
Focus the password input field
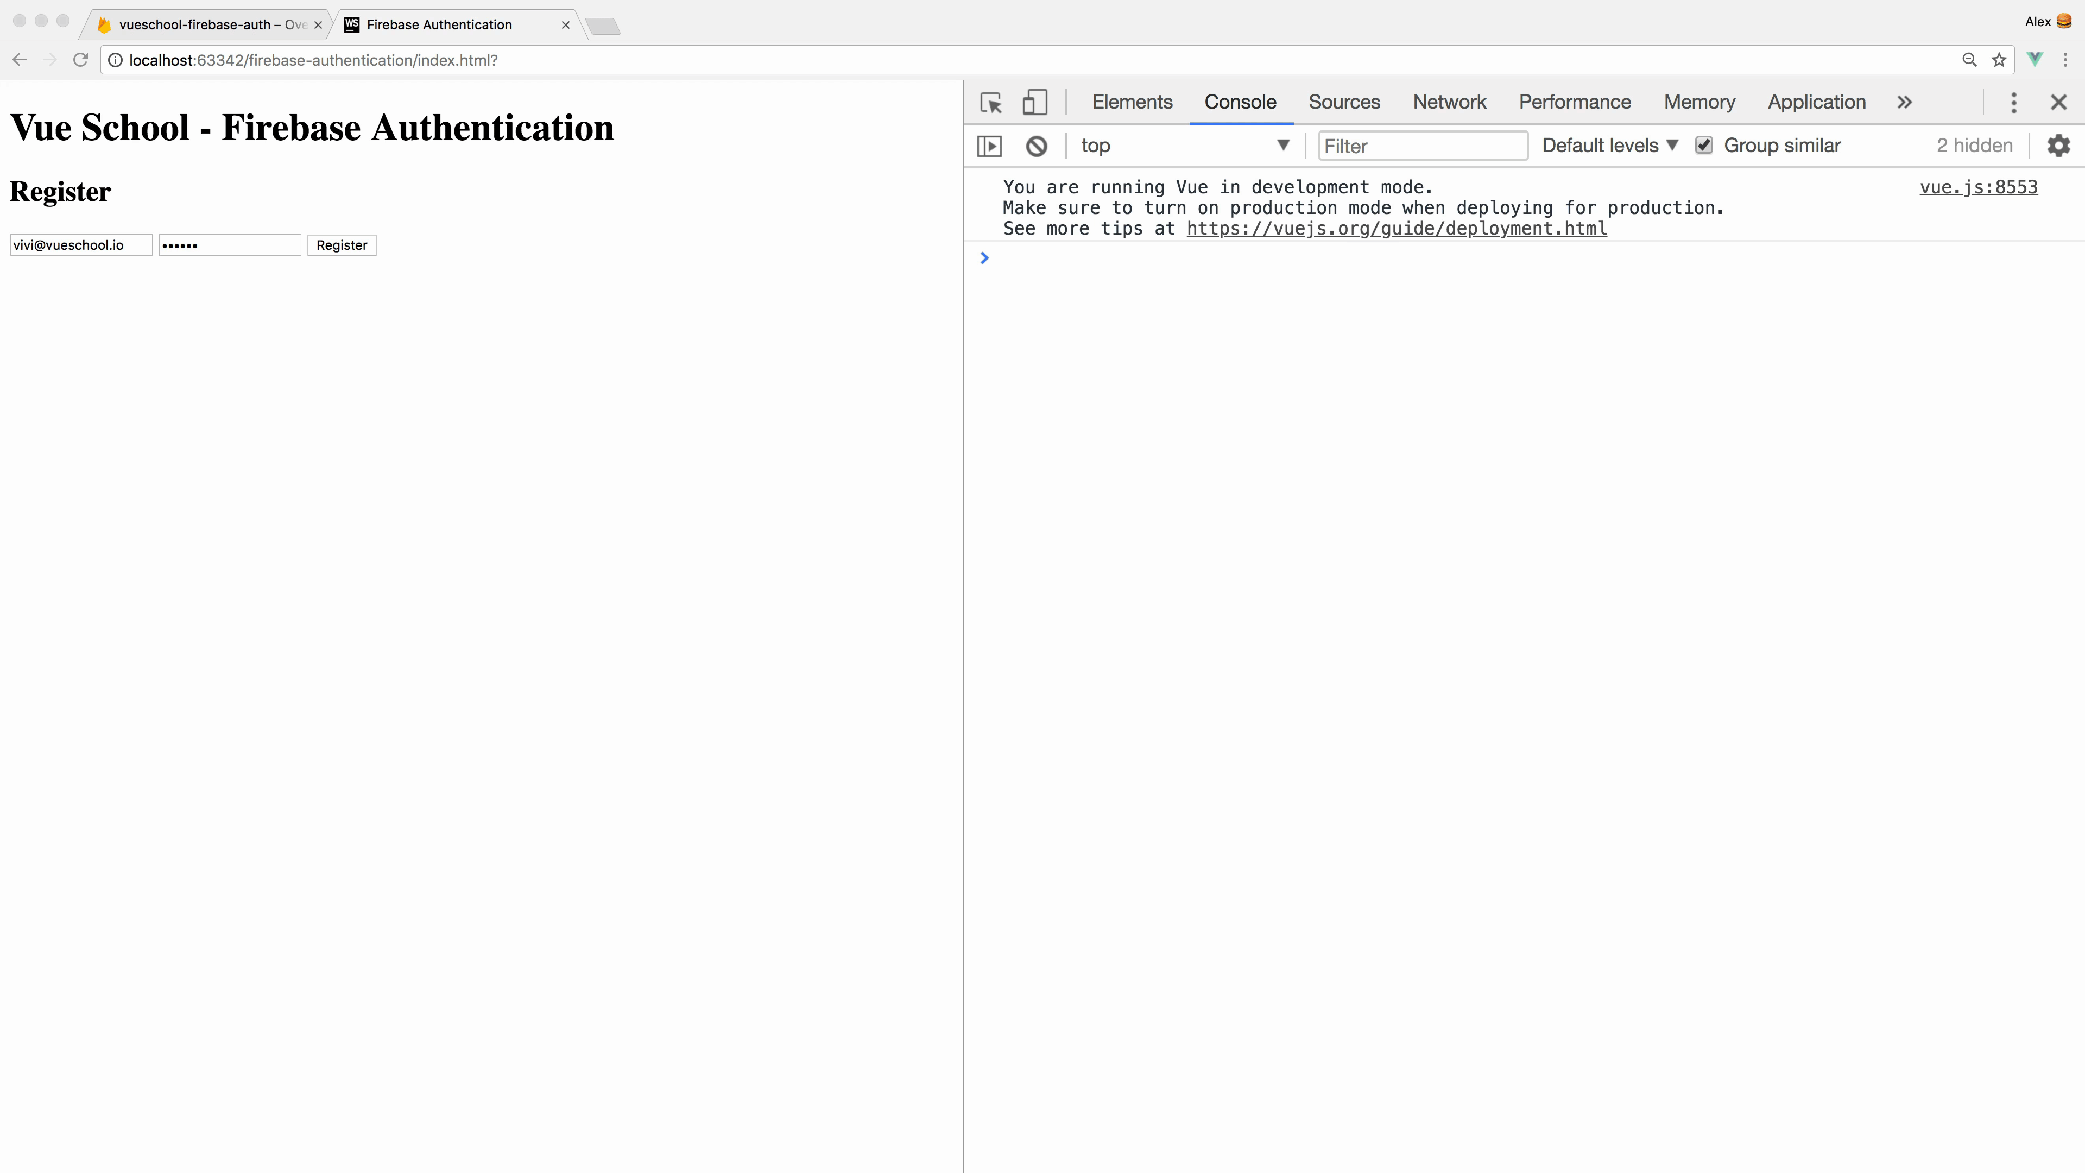pos(230,245)
